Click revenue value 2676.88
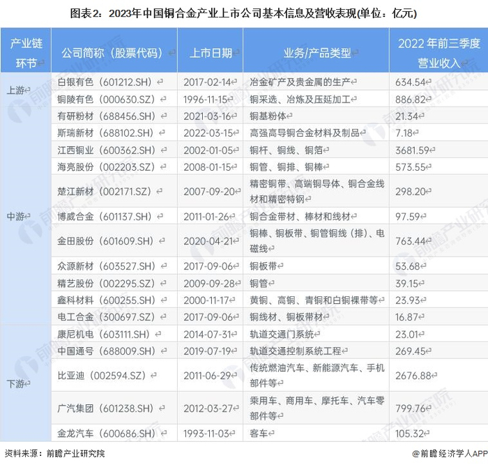 click(413, 376)
